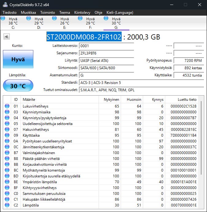This screenshot has height=212, width=207.
Task: Click the previous disk arrow button
Action: (6, 37)
